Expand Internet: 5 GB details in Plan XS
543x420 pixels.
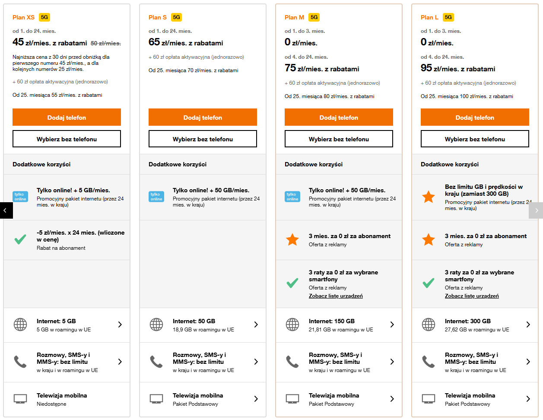pos(67,325)
